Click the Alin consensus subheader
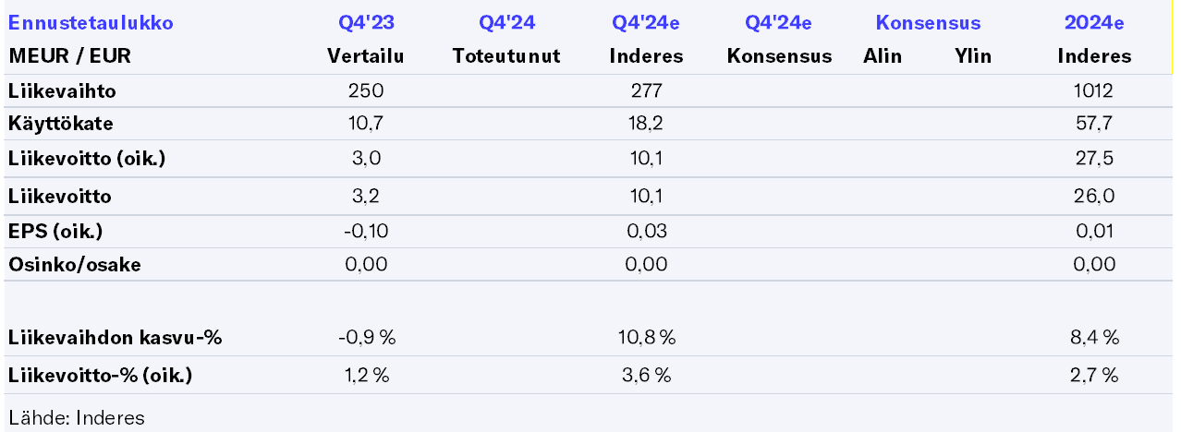 click(883, 56)
